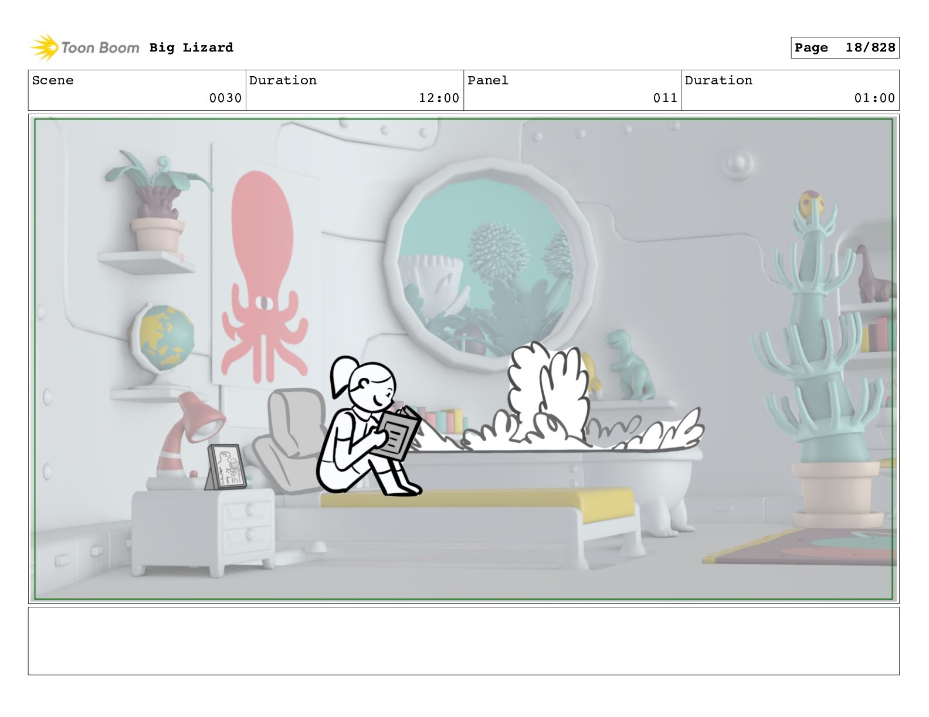The width and height of the screenshot is (929, 717).
Task: Click the 'Page 18/828' box
Action: pyautogui.click(x=845, y=47)
